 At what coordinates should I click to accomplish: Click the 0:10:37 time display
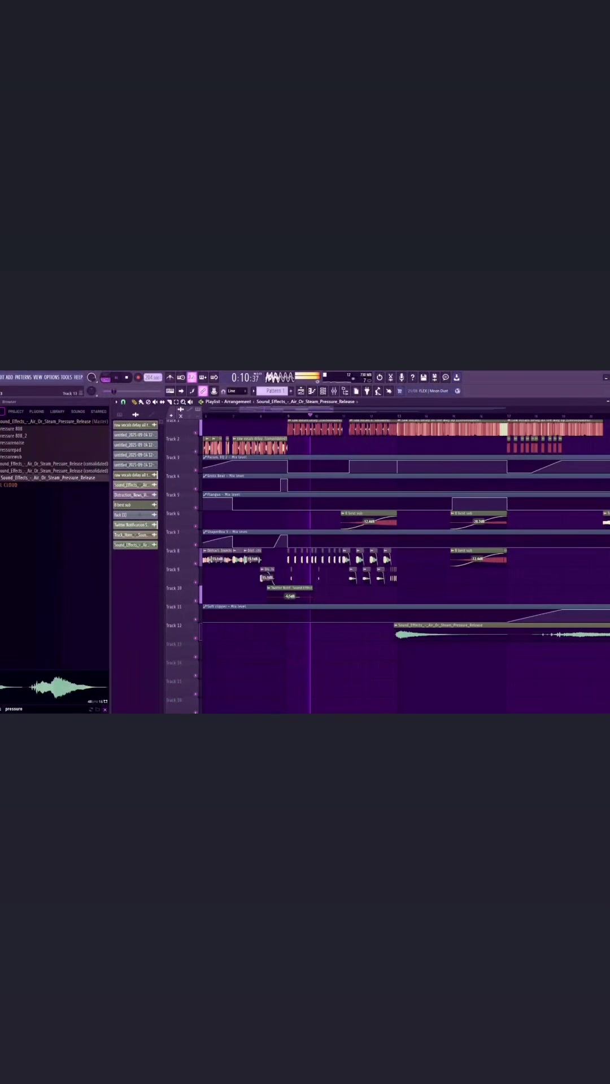tap(246, 377)
